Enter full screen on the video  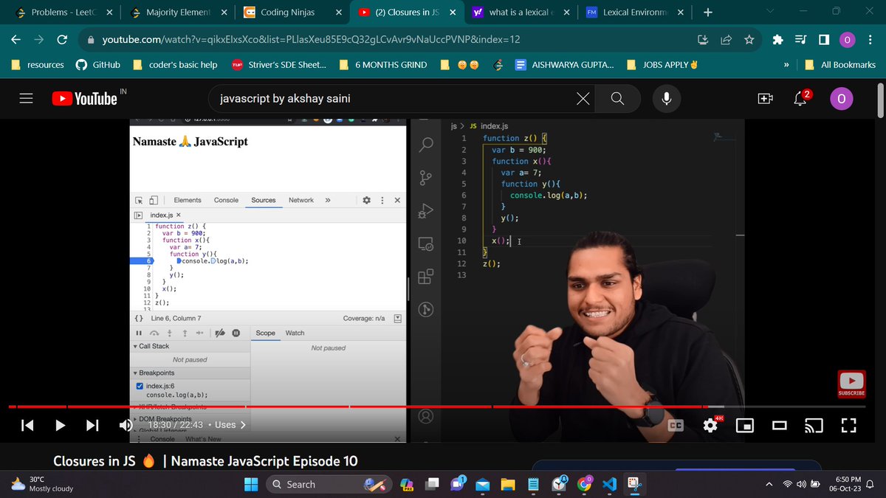848,425
